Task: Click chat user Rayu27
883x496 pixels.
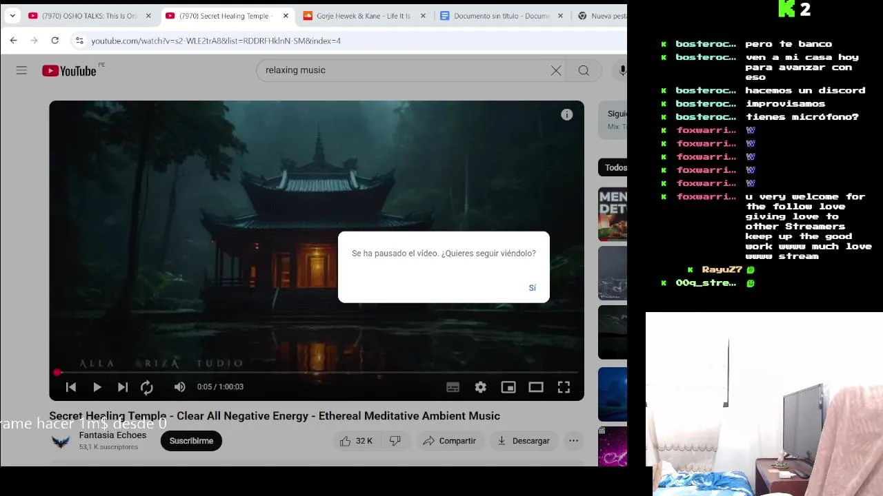Action: [722, 269]
